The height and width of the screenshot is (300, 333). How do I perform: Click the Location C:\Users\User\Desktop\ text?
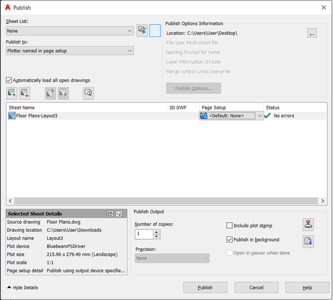pyautogui.click(x=202, y=33)
